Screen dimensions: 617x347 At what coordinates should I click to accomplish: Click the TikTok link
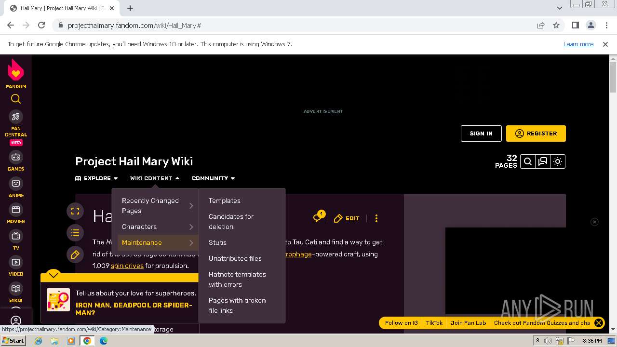(434, 323)
